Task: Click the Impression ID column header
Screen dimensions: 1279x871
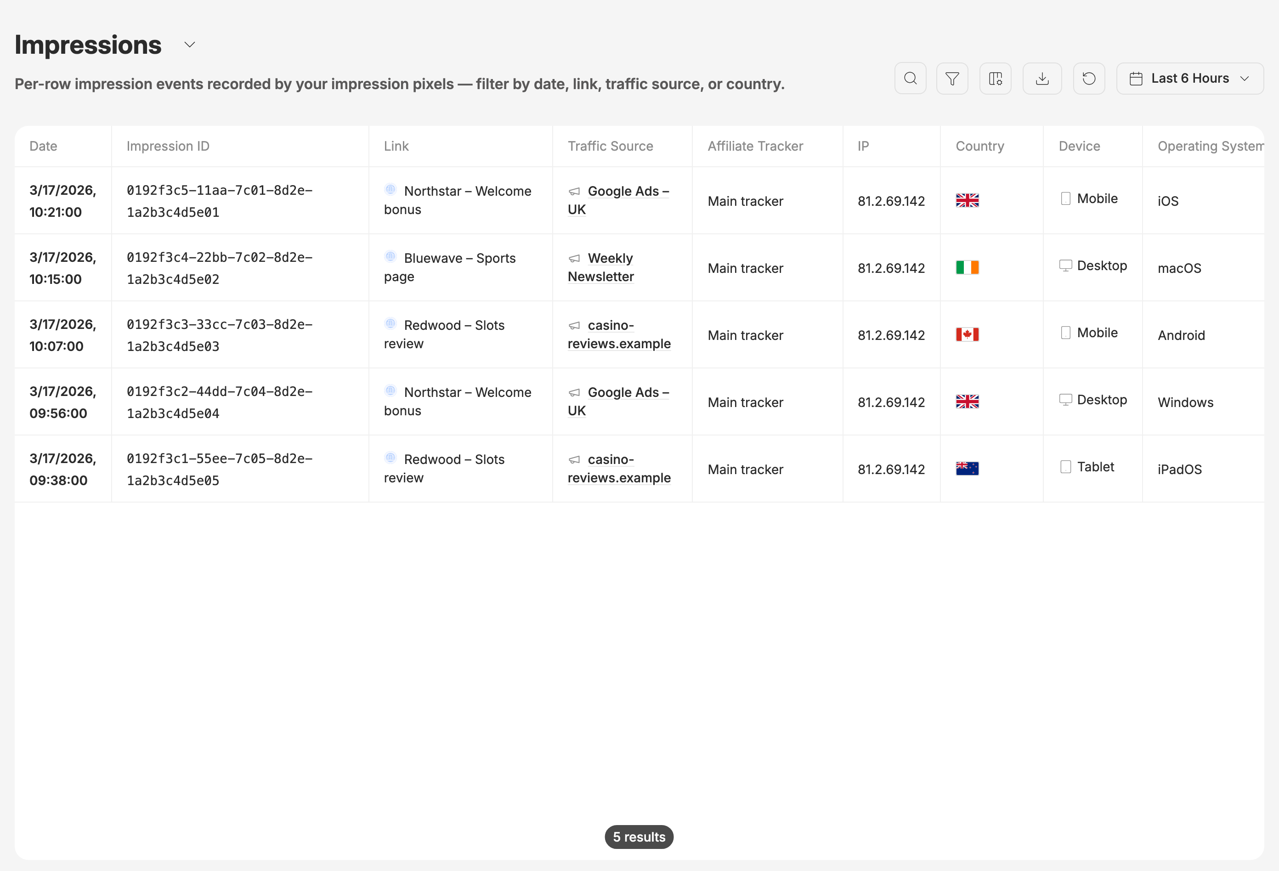Action: 168,147
